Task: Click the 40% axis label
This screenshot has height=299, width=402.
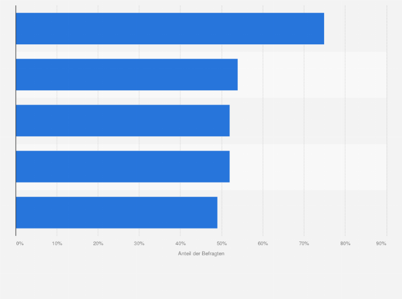Action: coord(181,243)
